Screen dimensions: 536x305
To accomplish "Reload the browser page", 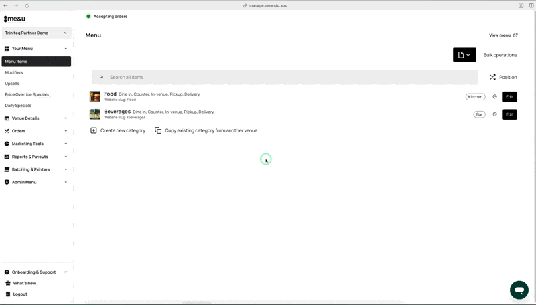I will coord(27,5).
